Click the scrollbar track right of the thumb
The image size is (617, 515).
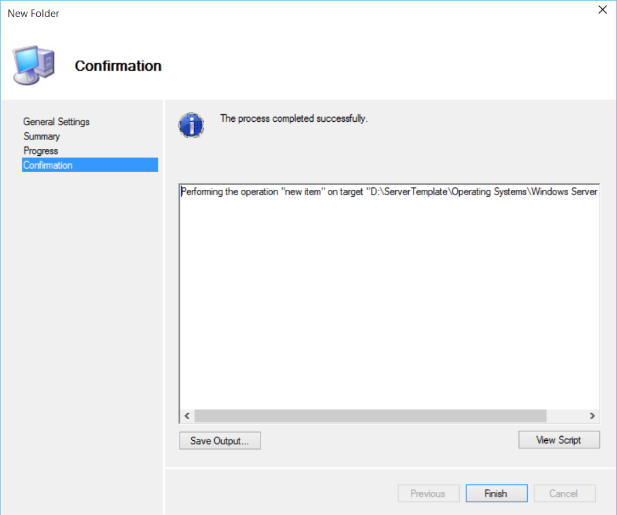click(x=565, y=416)
